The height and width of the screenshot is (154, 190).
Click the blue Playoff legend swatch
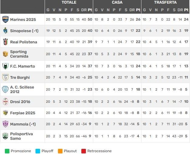(38, 151)
